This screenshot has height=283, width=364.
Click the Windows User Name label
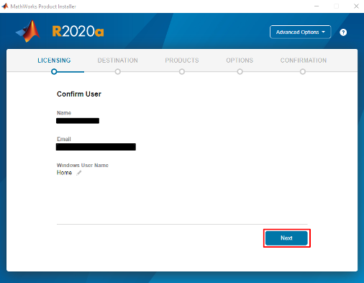[83, 165]
